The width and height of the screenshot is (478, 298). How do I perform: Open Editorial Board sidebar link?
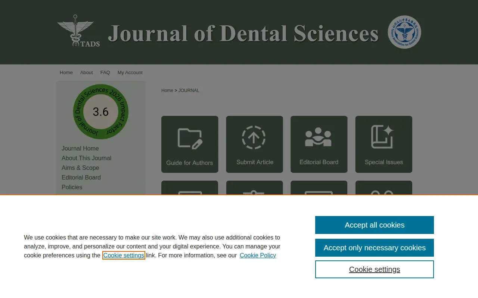pos(81,177)
